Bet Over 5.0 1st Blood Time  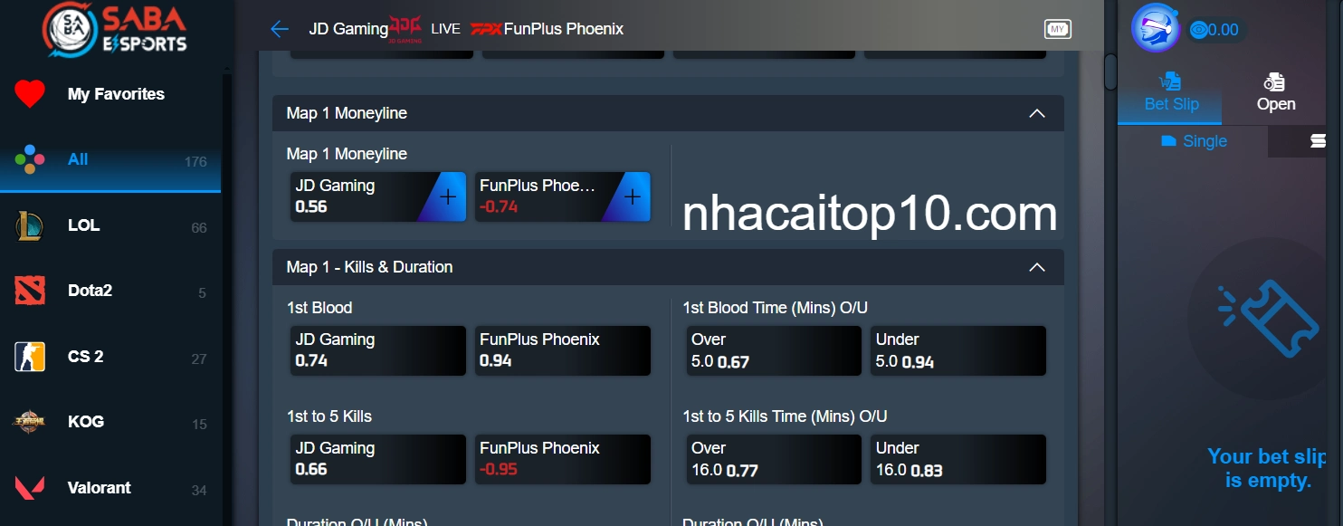pos(774,350)
